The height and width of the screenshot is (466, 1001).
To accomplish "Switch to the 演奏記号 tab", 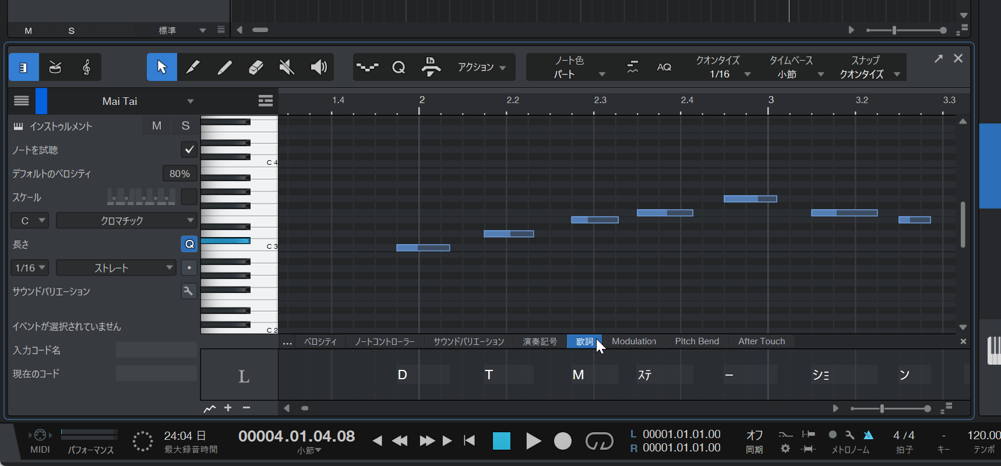I will coord(540,341).
